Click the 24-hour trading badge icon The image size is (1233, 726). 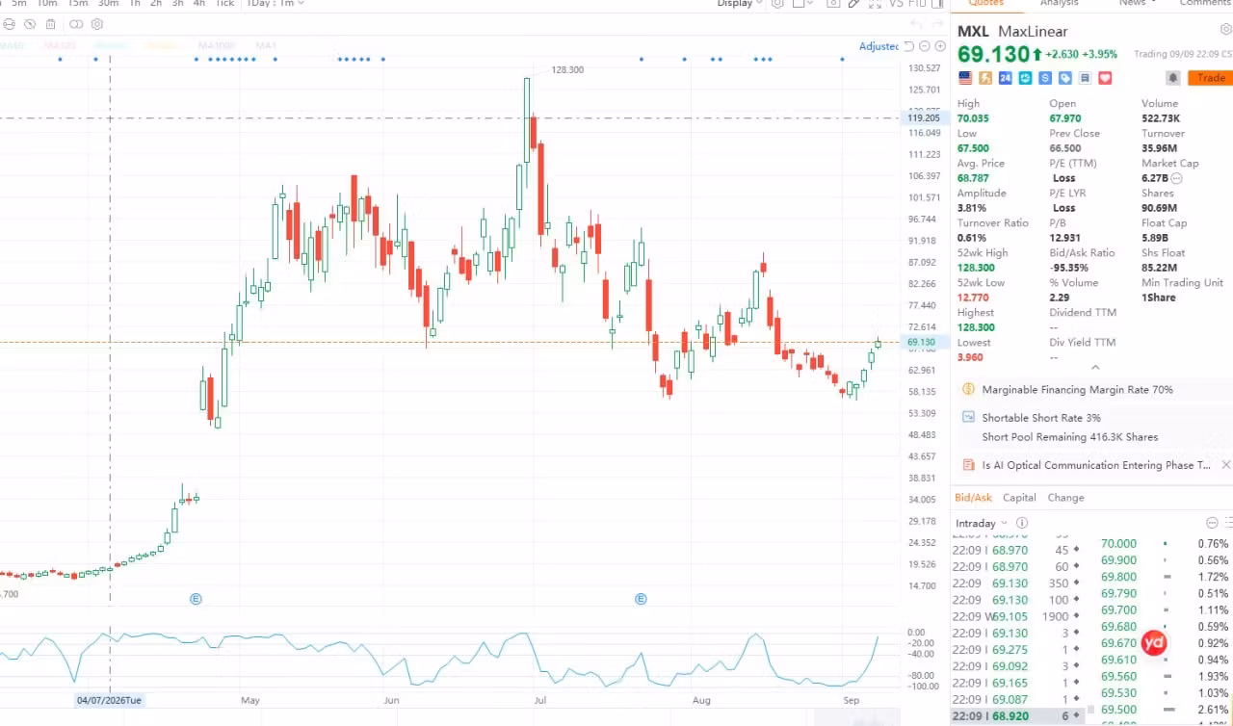coord(1006,78)
